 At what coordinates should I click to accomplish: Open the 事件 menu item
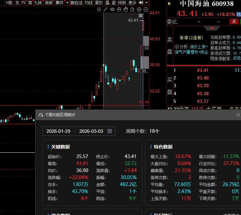coord(60,3)
